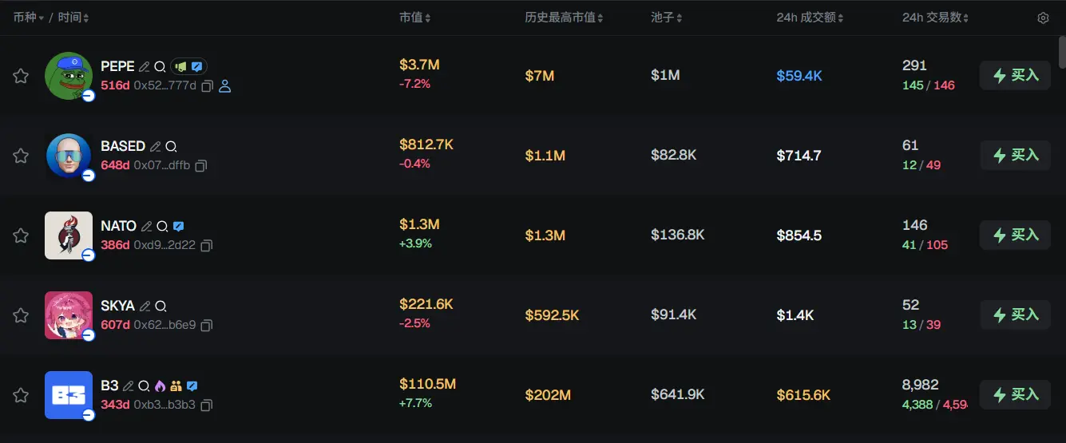Screen dimensions: 1066x443
Task: Copy SKYA contract address
Action: (x=207, y=325)
